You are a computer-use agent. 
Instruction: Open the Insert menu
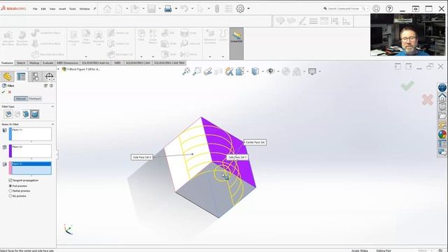pos(62,9)
